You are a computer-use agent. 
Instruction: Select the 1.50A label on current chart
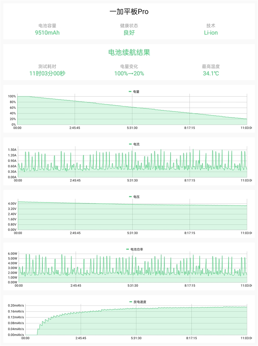click(x=12, y=150)
